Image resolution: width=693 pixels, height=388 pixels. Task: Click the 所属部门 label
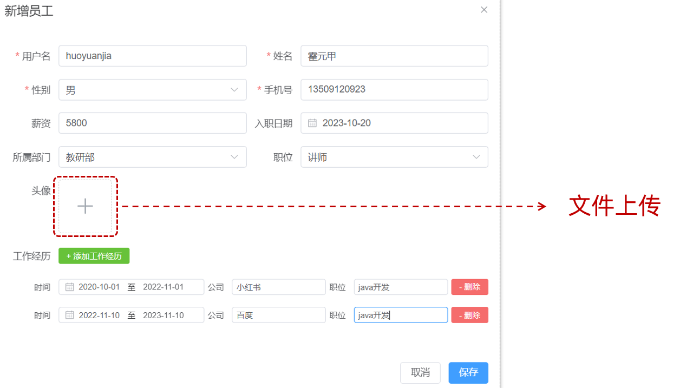pyautogui.click(x=31, y=157)
